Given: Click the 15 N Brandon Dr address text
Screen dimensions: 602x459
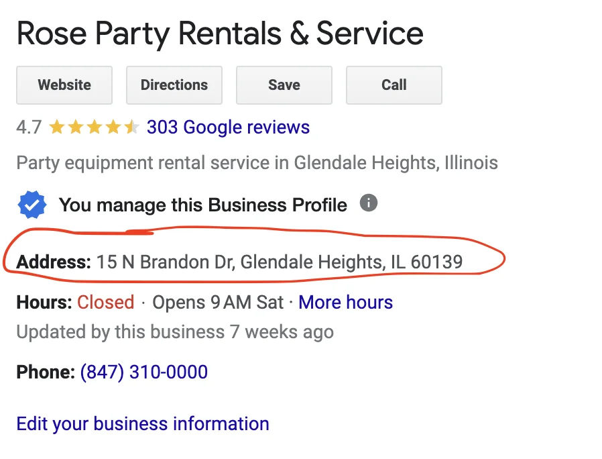Looking at the screenshot, I should pyautogui.click(x=280, y=262).
